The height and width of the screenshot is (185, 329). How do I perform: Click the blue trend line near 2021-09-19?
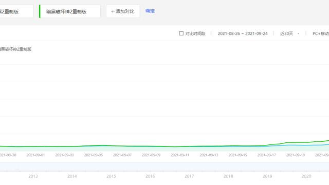click(x=296, y=145)
